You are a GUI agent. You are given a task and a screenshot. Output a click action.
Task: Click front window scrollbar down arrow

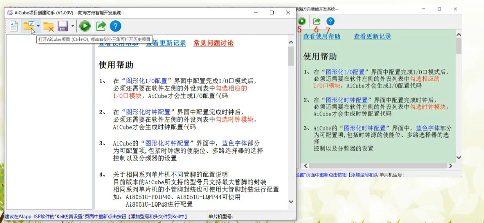pyautogui.click(x=291, y=201)
